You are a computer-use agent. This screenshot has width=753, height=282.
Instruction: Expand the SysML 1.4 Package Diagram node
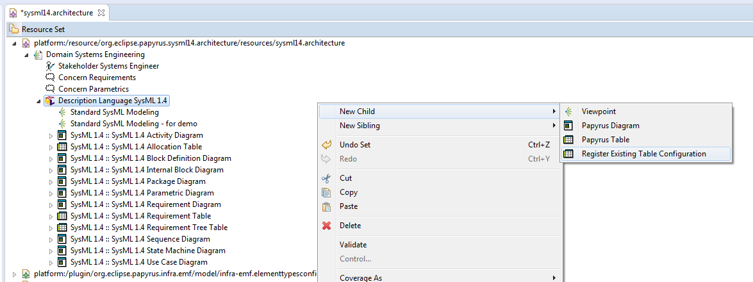click(51, 181)
